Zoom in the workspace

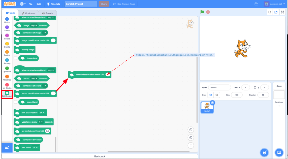click(x=191, y=130)
